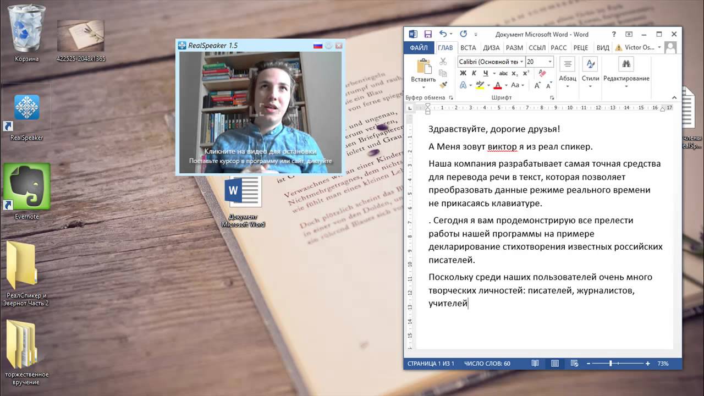Click СТРАНИЦА 1 ИЗ 1 page indicator
The width and height of the screenshot is (704, 396).
point(431,364)
